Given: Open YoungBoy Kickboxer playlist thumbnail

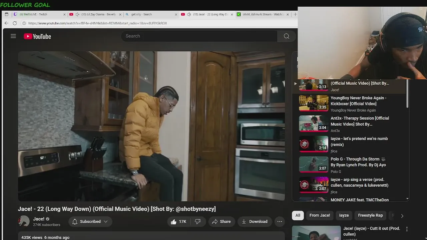Looking at the screenshot, I should (x=314, y=103).
